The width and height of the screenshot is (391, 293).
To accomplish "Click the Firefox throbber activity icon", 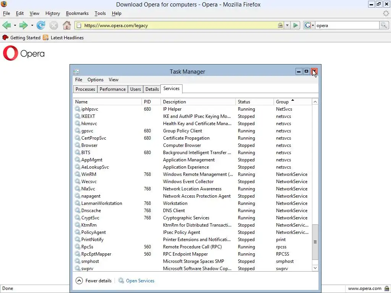I will tap(386, 13).
